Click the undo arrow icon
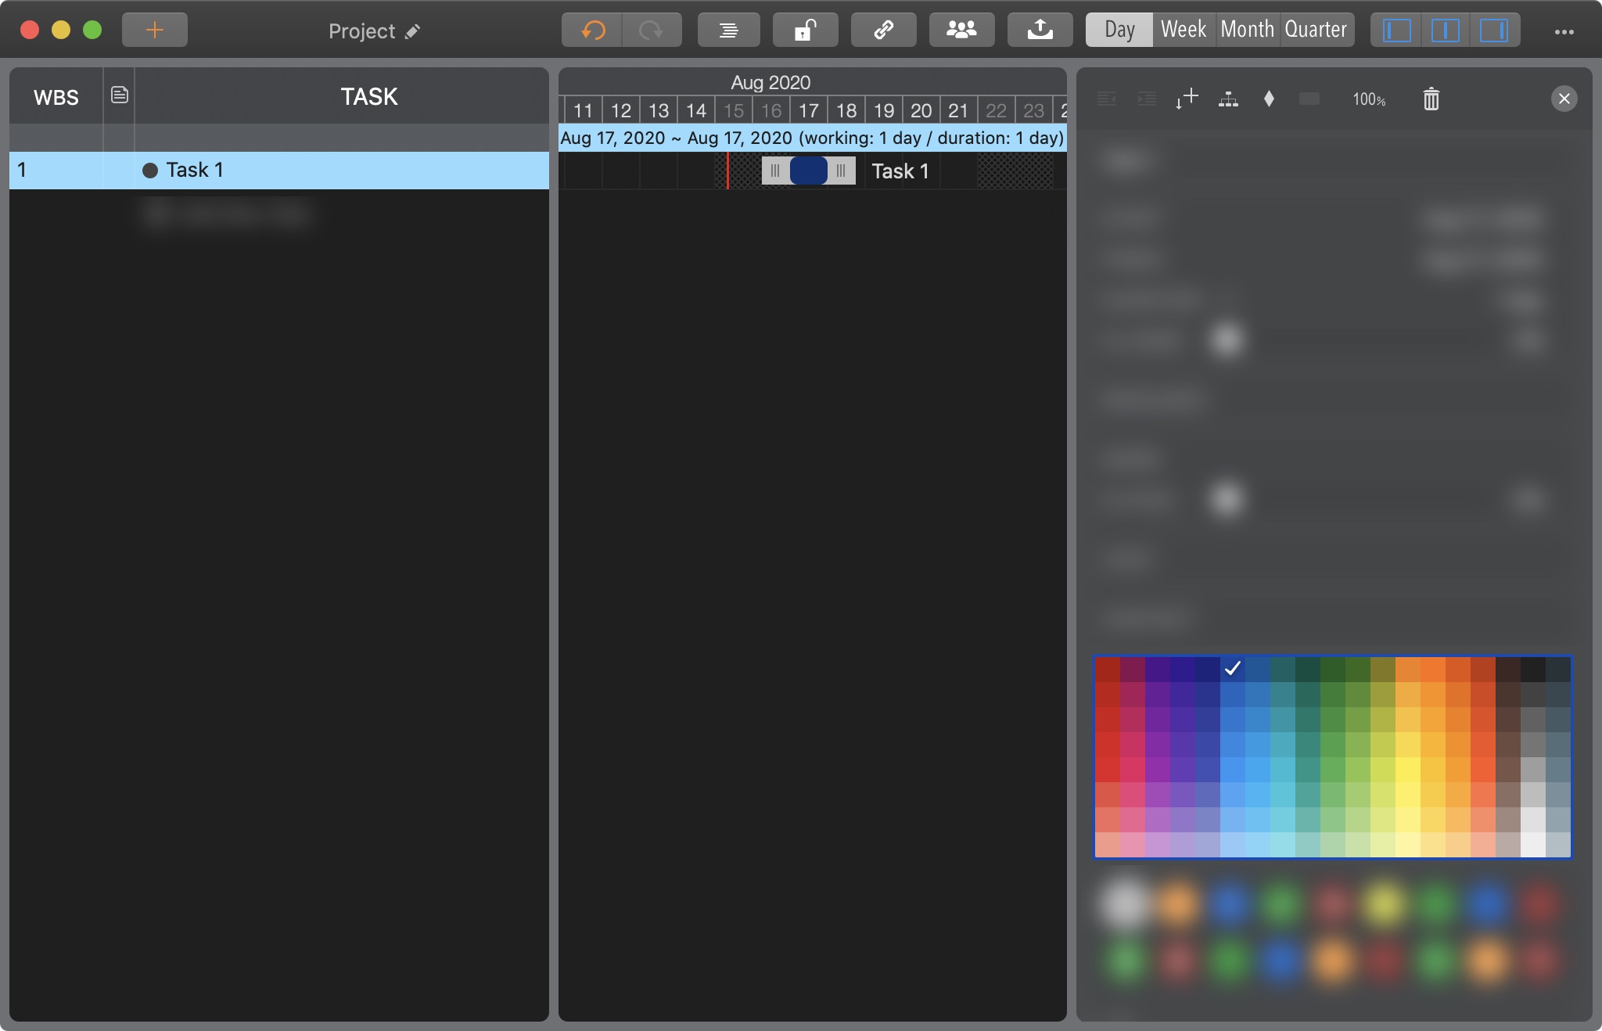Image resolution: width=1602 pixels, height=1031 pixels. [x=592, y=31]
